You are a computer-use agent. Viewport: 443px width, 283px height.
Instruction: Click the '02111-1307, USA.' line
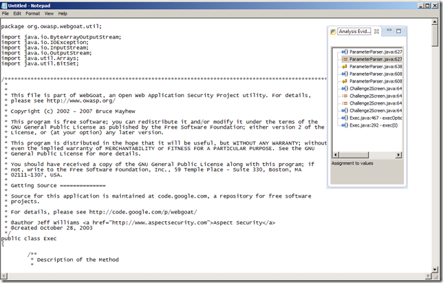(x=36, y=175)
